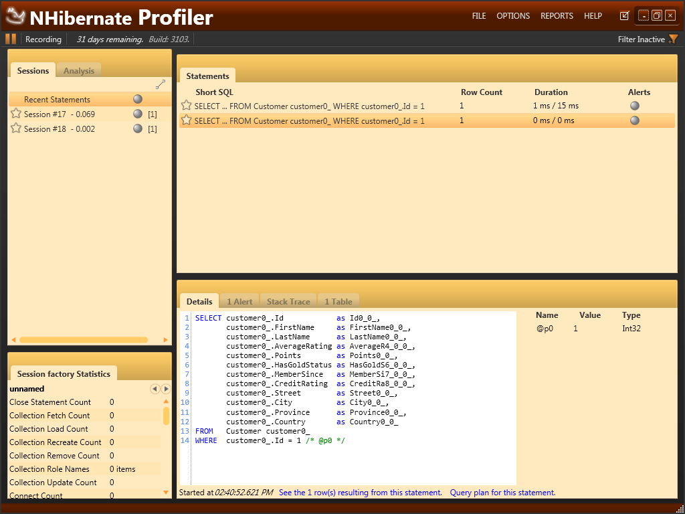Select Session #18 - 0.002 entry
This screenshot has height=514, width=685.
click(x=90, y=128)
